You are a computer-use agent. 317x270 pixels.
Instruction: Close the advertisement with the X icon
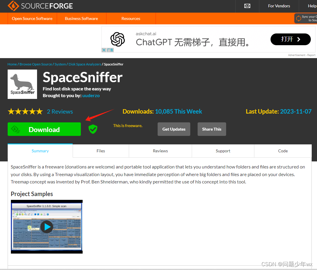[x=104, y=50]
